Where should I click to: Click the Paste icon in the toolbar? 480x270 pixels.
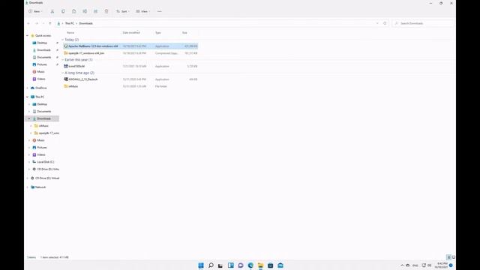click(x=73, y=11)
